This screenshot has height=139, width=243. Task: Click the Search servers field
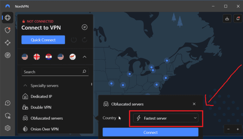[x=52, y=72]
